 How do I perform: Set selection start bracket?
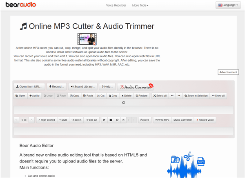pyautogui.click(x=129, y=120)
